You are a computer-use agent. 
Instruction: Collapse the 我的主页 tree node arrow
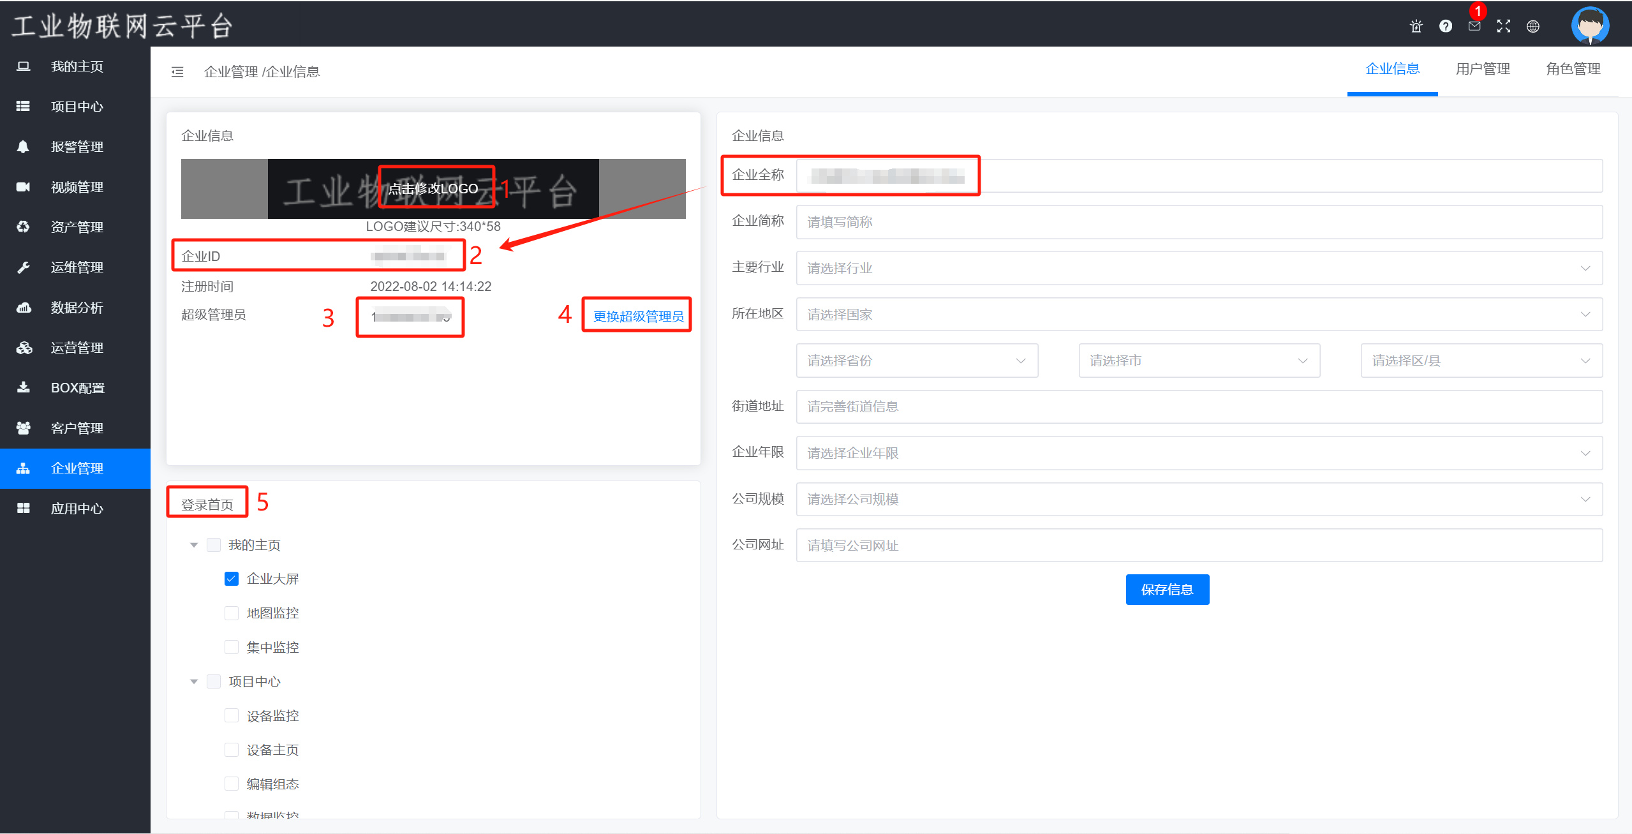click(x=194, y=545)
